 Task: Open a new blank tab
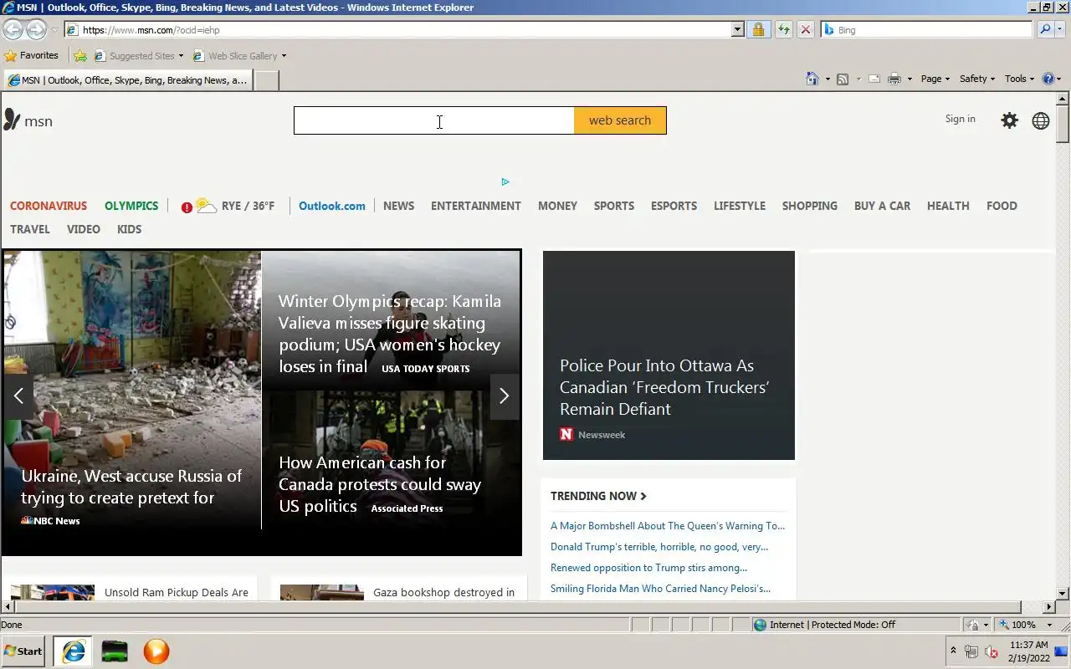click(x=266, y=80)
